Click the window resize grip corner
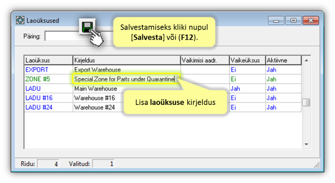The height and width of the screenshot is (183, 335). 317,164
